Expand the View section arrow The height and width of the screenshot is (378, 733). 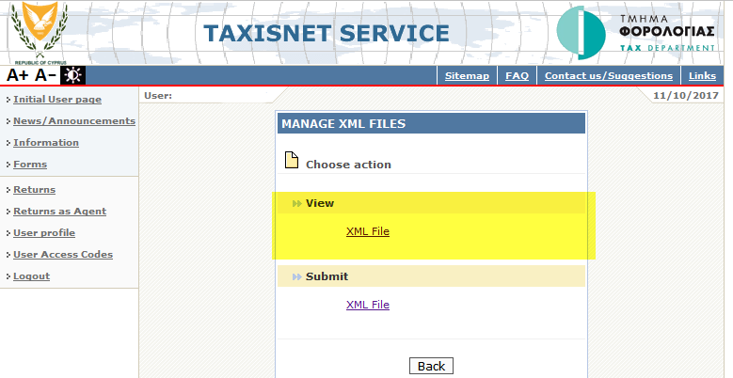pyautogui.click(x=297, y=203)
